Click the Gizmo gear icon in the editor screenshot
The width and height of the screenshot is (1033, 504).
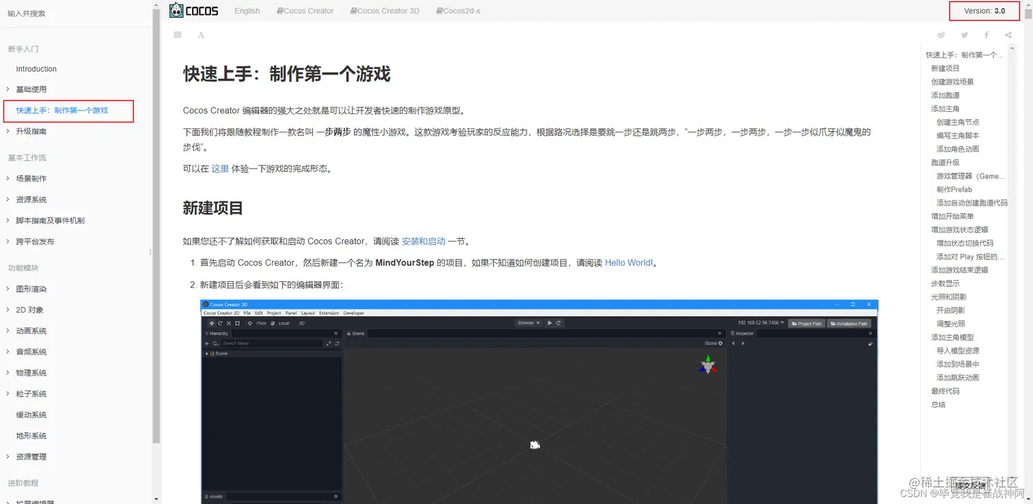click(x=722, y=344)
